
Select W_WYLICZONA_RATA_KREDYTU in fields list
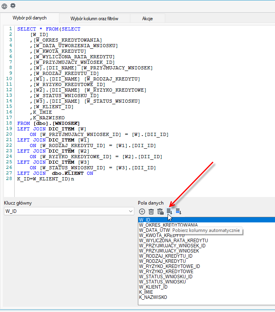click(x=206, y=241)
